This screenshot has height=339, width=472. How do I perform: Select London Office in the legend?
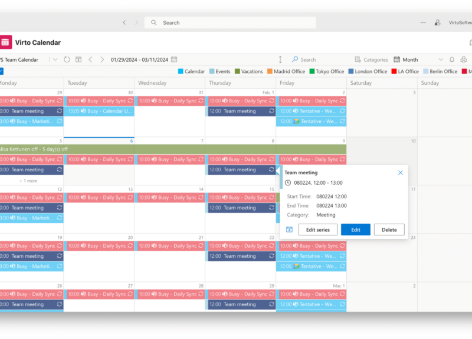click(x=368, y=71)
